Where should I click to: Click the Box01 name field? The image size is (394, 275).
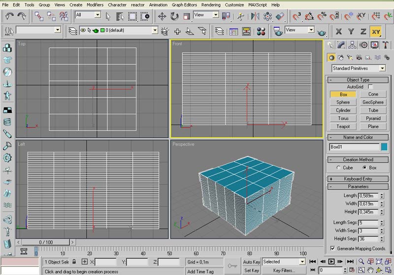[x=354, y=147]
